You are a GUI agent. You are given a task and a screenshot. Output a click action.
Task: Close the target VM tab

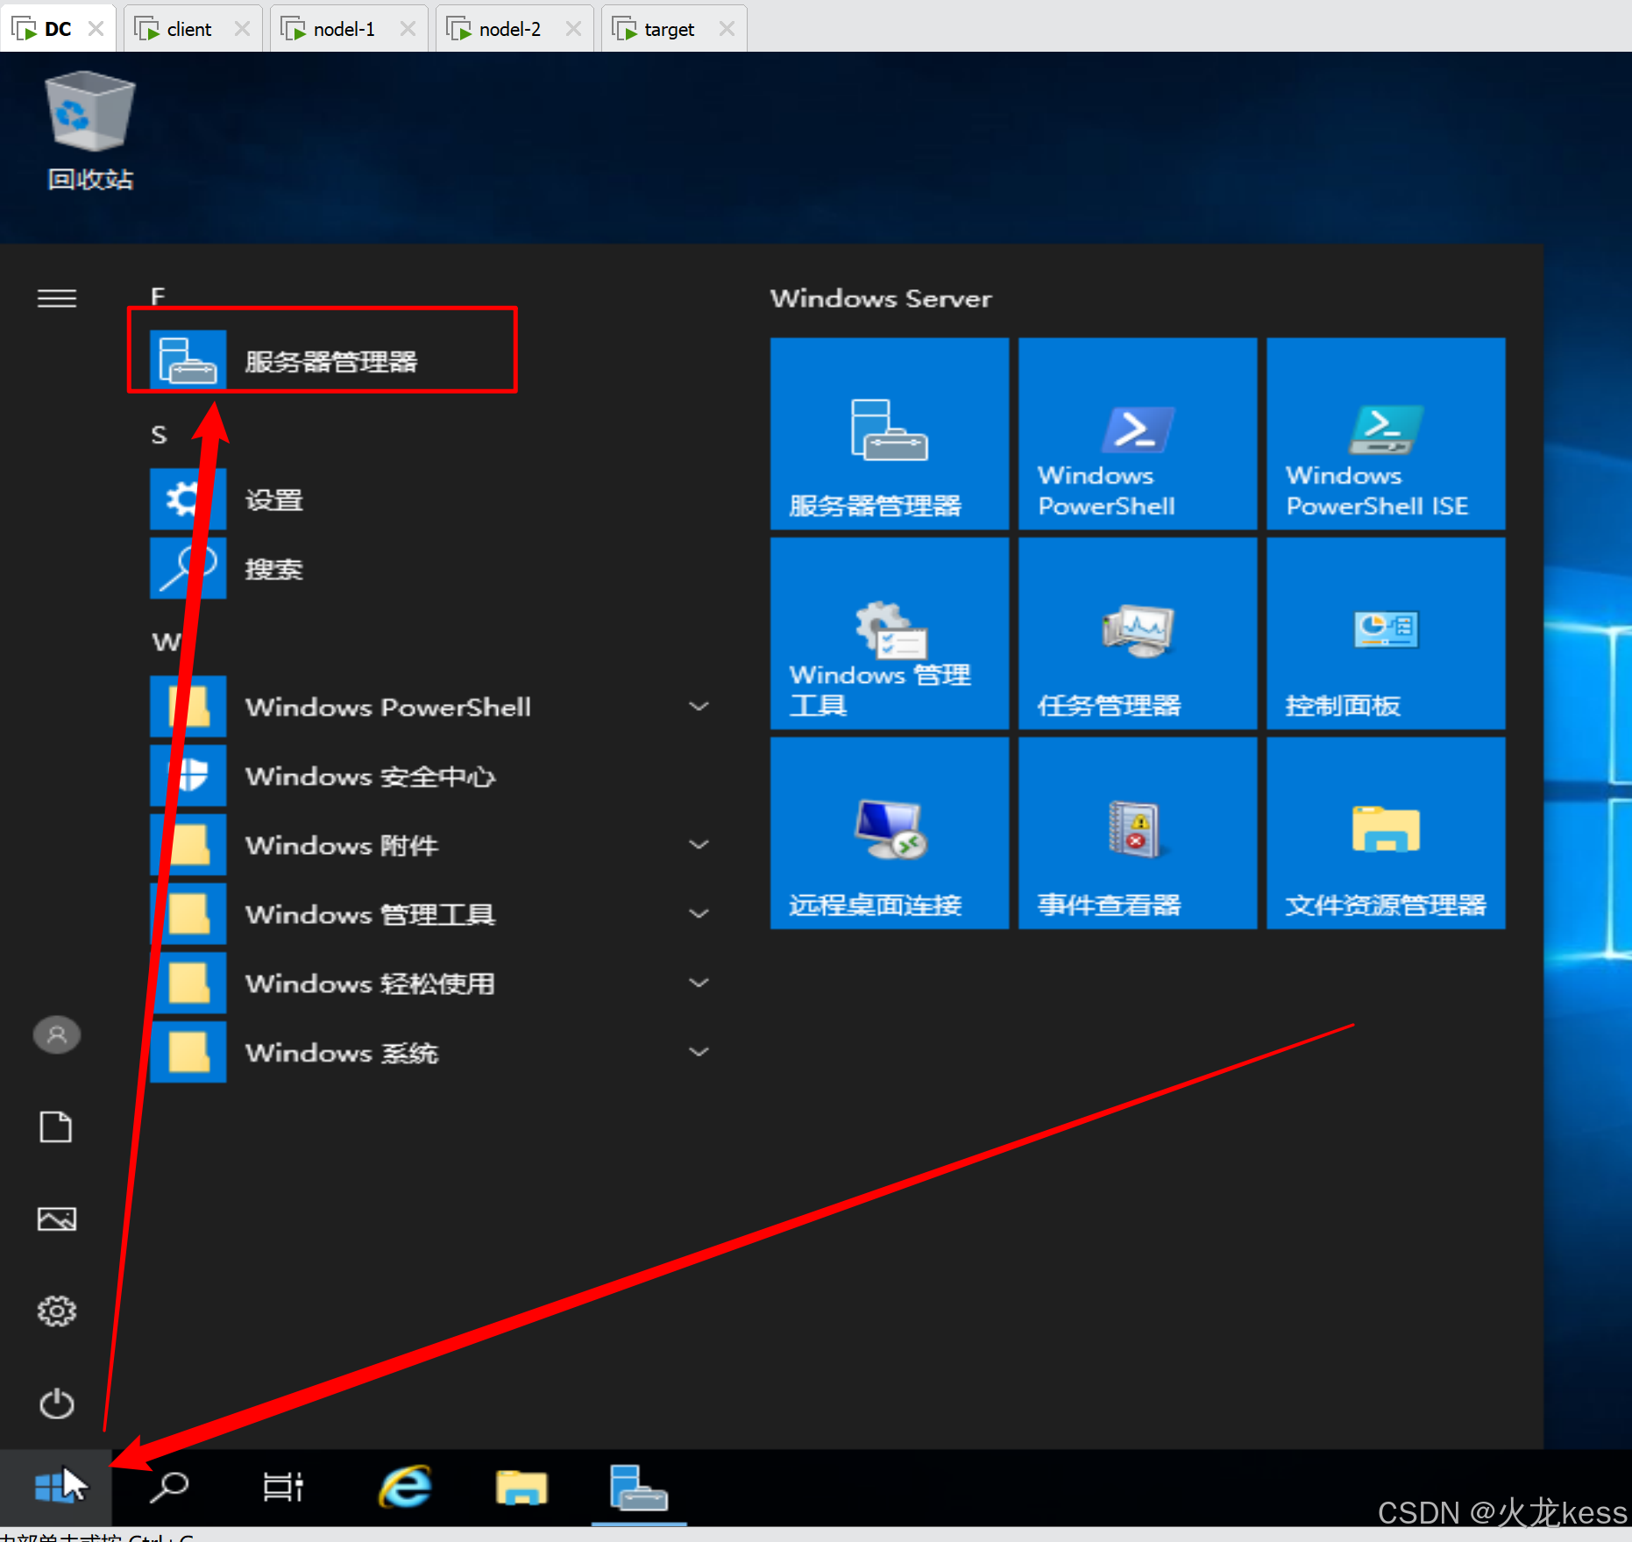pyautogui.click(x=727, y=29)
